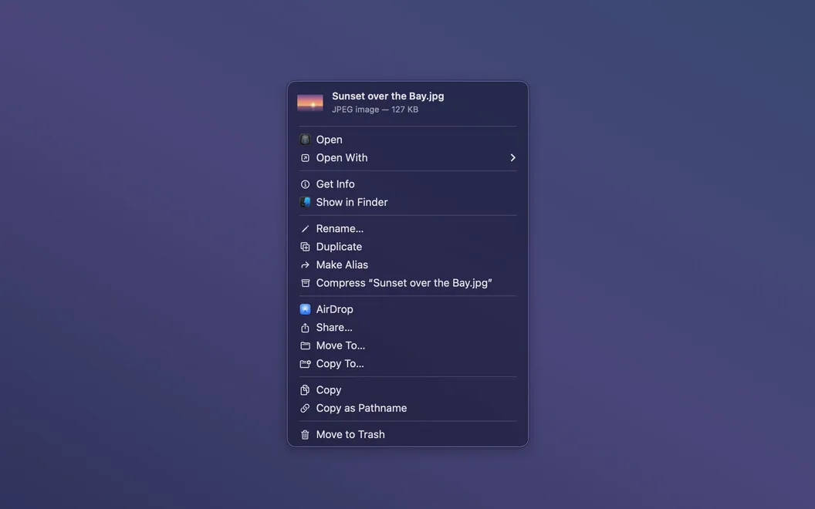Click the Preview app icon beside Open
The height and width of the screenshot is (509, 815).
click(x=305, y=139)
